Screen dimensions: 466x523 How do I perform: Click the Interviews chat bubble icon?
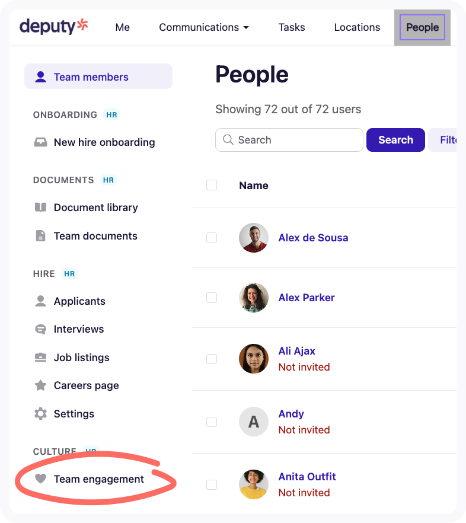pyautogui.click(x=40, y=329)
